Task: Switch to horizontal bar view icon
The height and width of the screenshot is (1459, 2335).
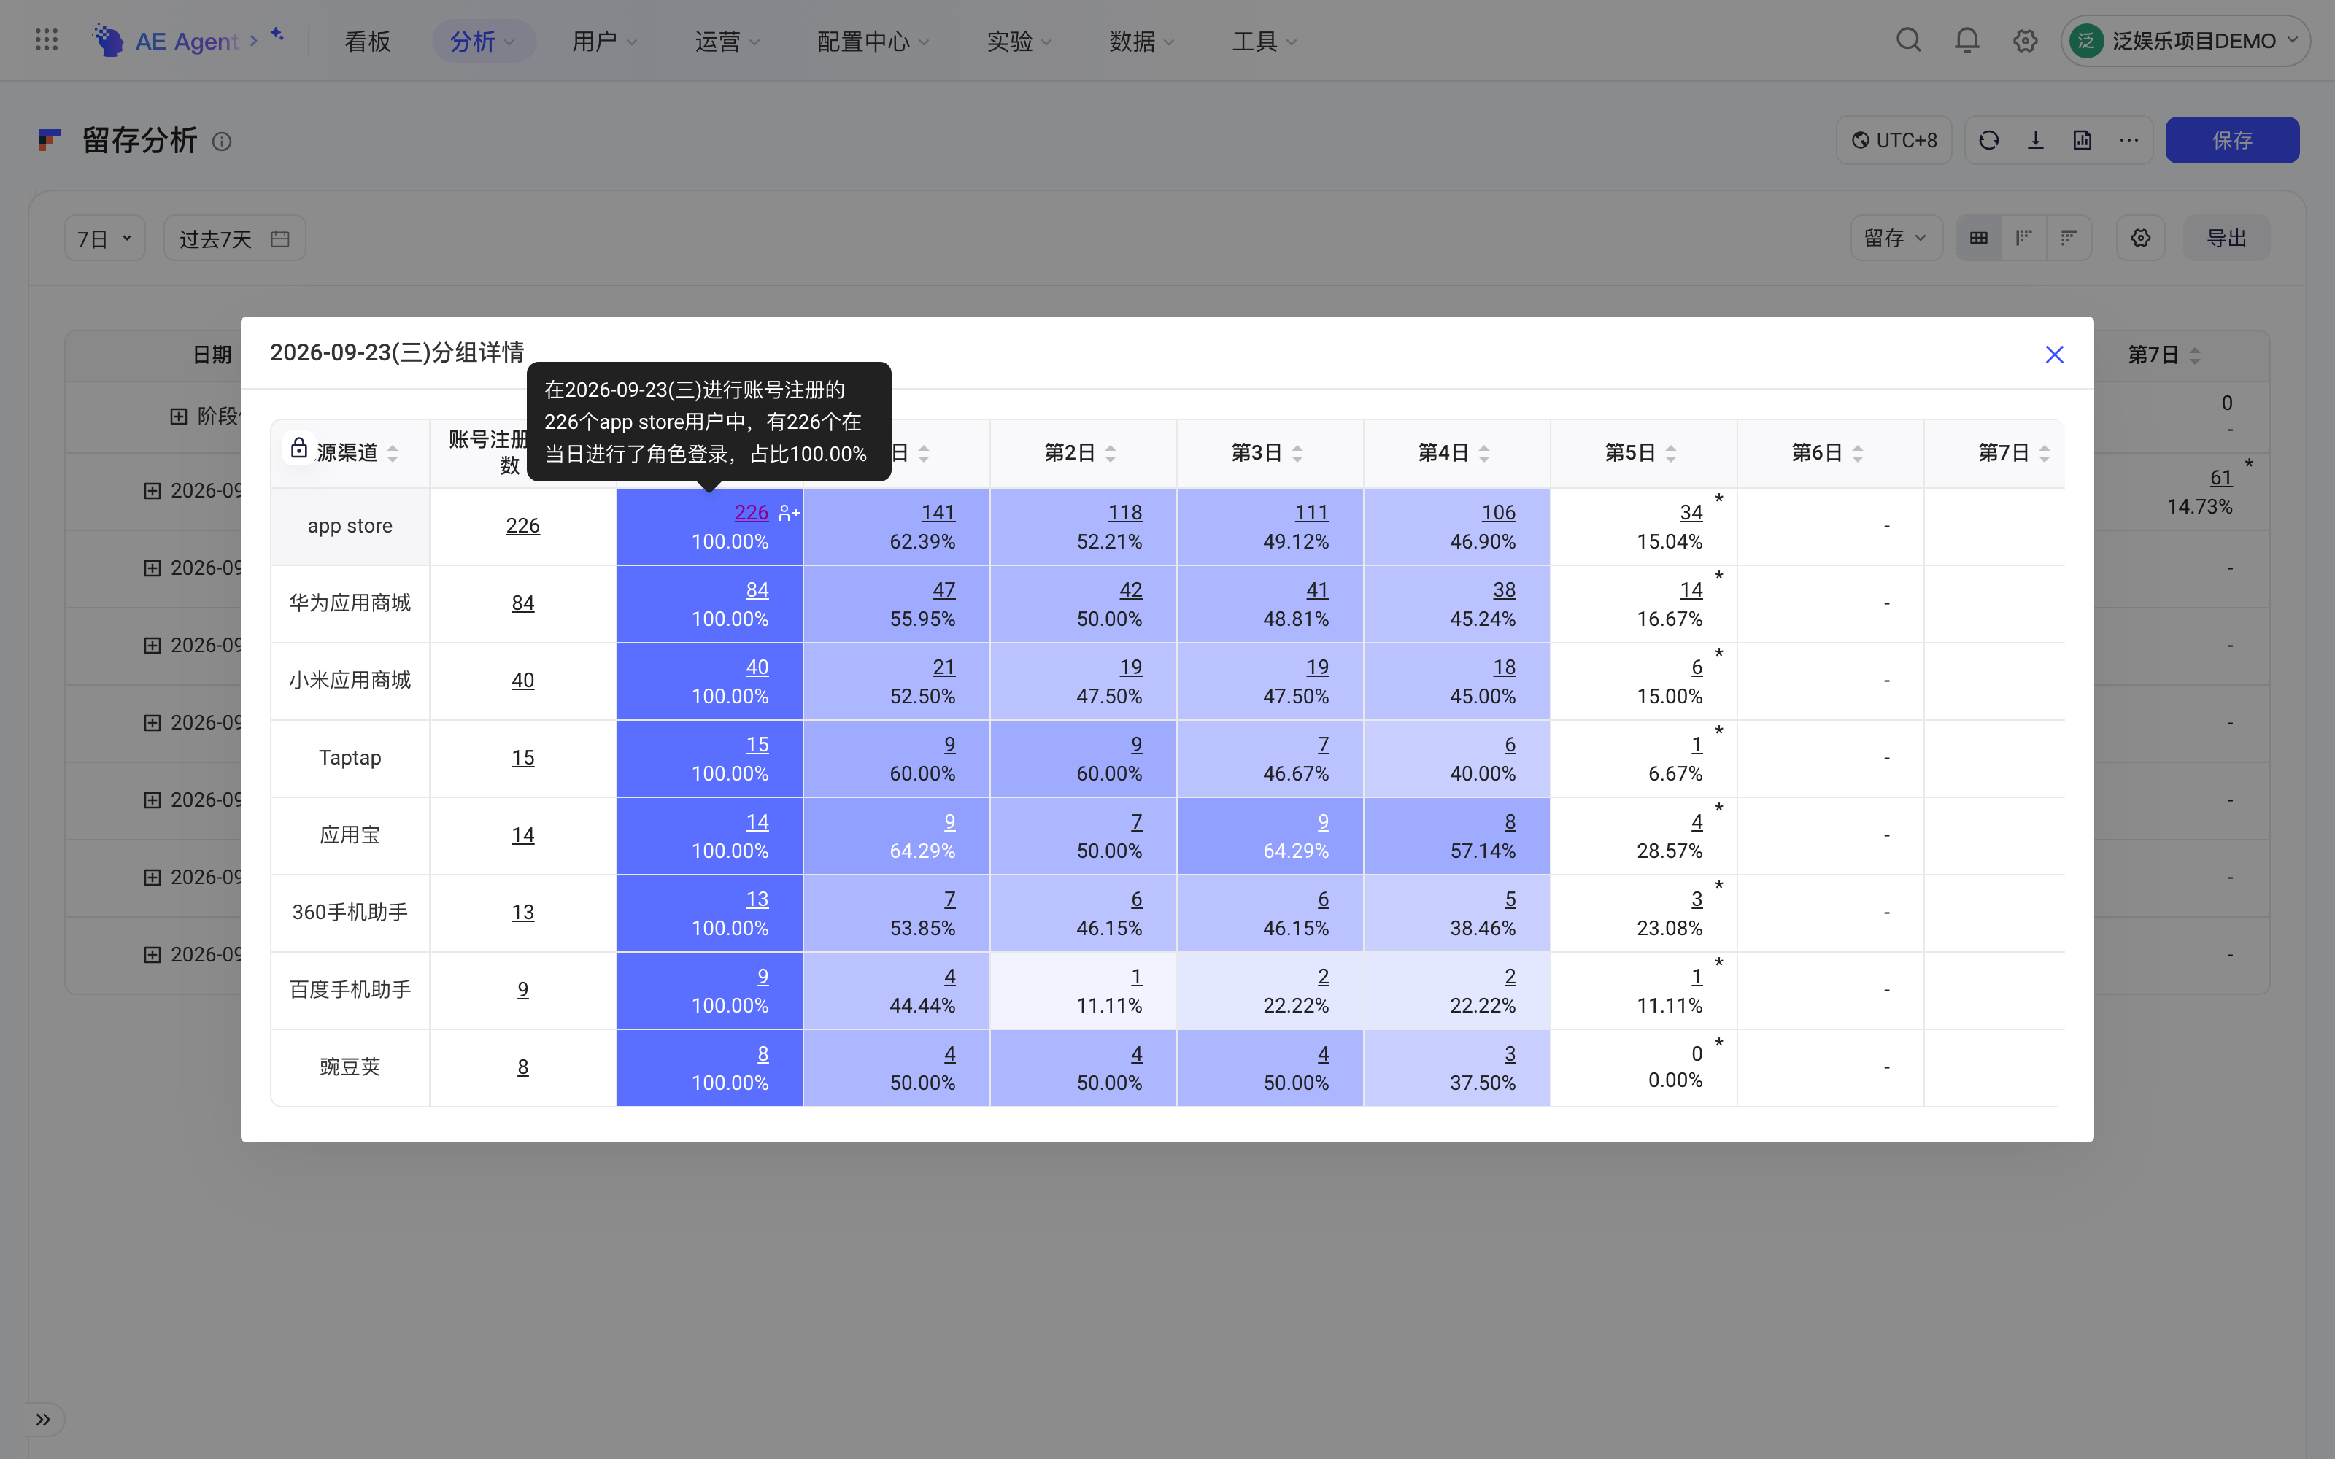Action: pyautogui.click(x=2069, y=239)
